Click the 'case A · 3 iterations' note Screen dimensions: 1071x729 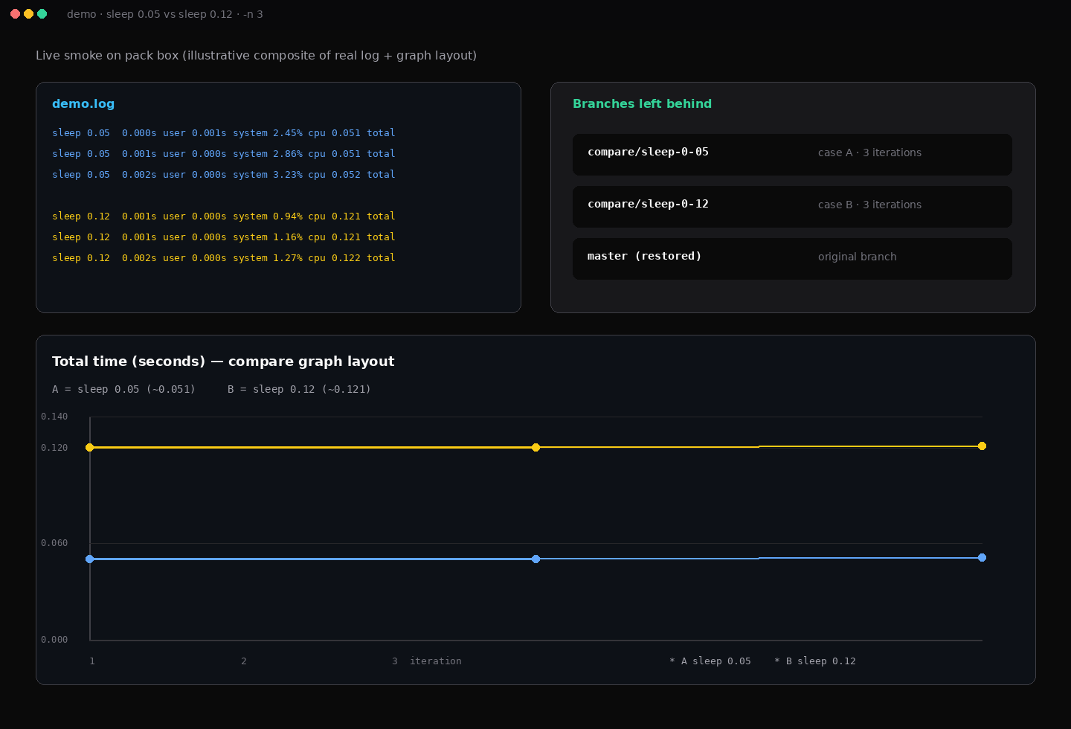click(x=869, y=152)
